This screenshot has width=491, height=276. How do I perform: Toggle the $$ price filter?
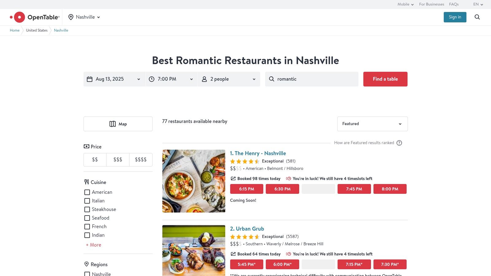coord(95,160)
